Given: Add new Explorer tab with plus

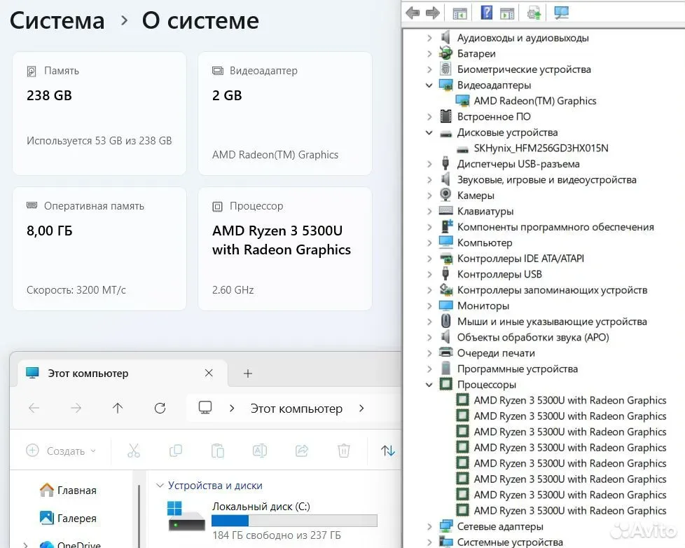Looking at the screenshot, I should (x=248, y=374).
